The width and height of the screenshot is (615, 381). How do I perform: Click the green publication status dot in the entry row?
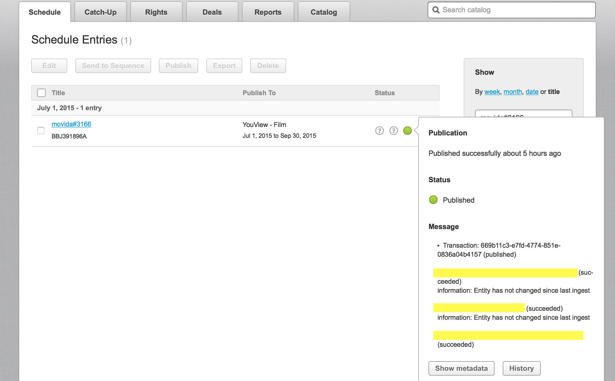point(407,131)
